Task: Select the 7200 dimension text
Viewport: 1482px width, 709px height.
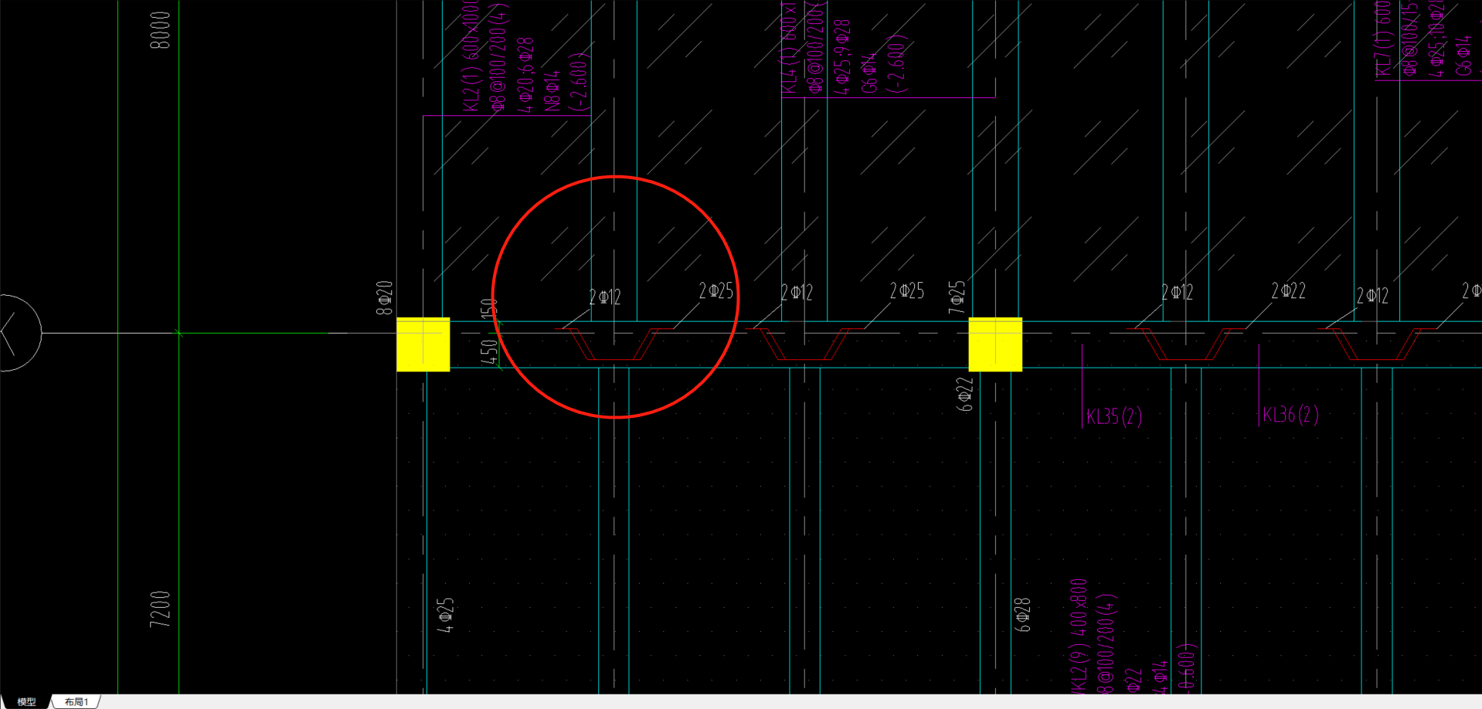Action: (x=160, y=609)
